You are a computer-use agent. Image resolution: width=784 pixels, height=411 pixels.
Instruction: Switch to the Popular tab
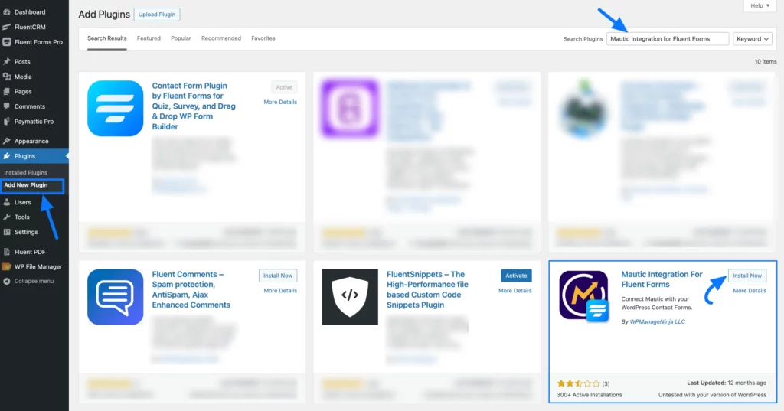tap(181, 38)
